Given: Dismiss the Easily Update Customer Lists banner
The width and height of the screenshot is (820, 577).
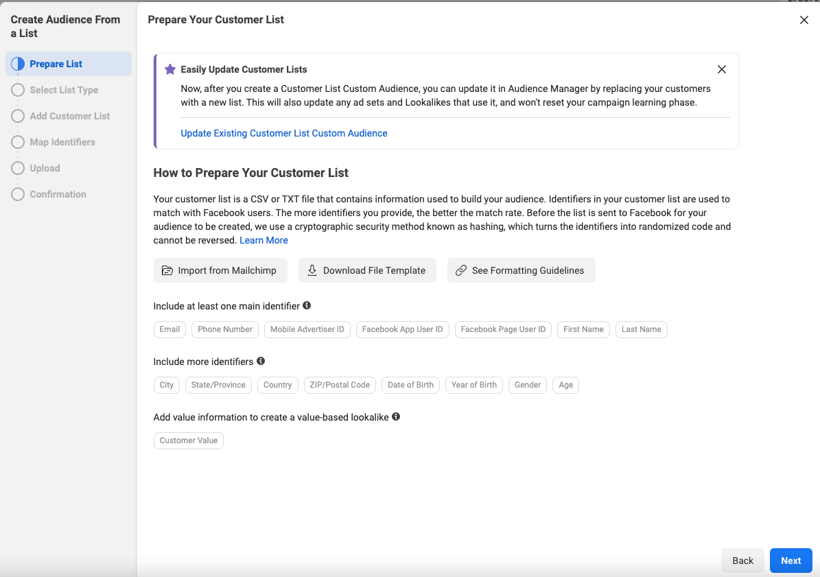Looking at the screenshot, I should click(x=721, y=69).
